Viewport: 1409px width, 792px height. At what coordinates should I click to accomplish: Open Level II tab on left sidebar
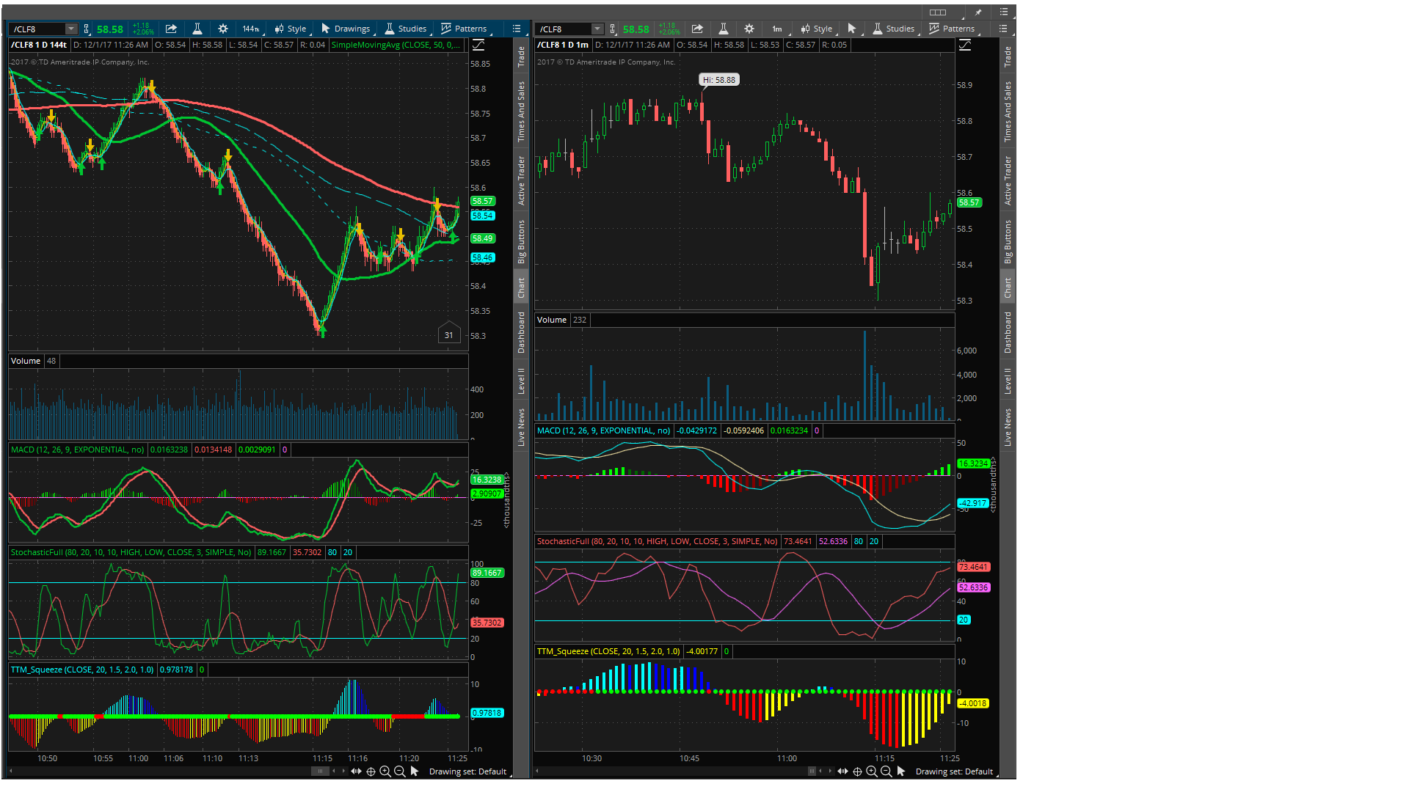point(521,381)
